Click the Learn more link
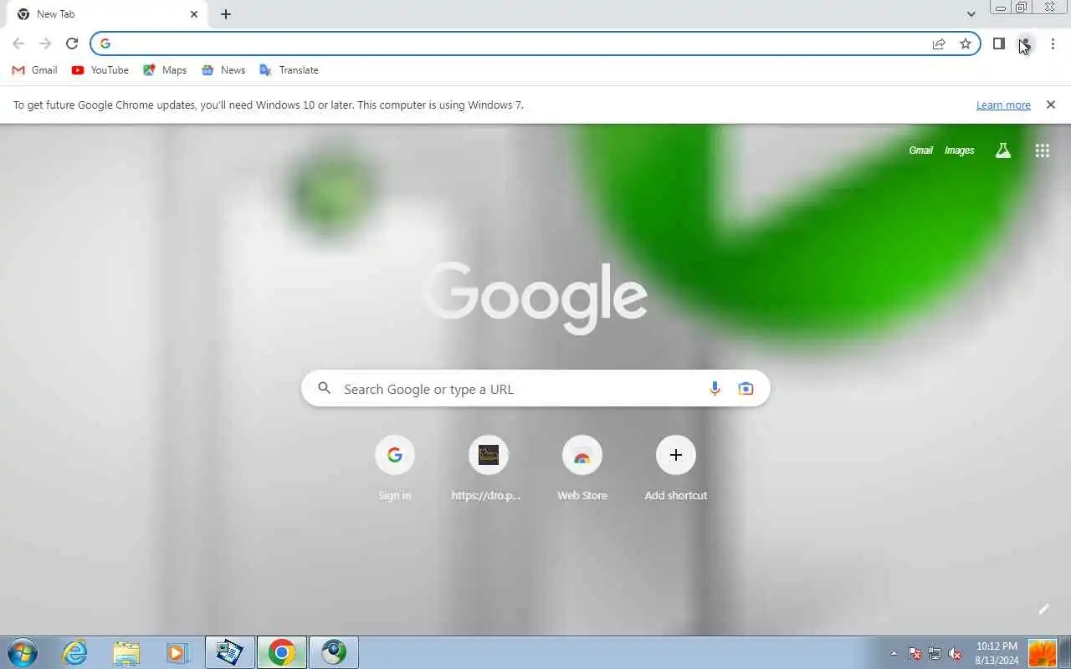The height and width of the screenshot is (669, 1071). click(x=1003, y=105)
